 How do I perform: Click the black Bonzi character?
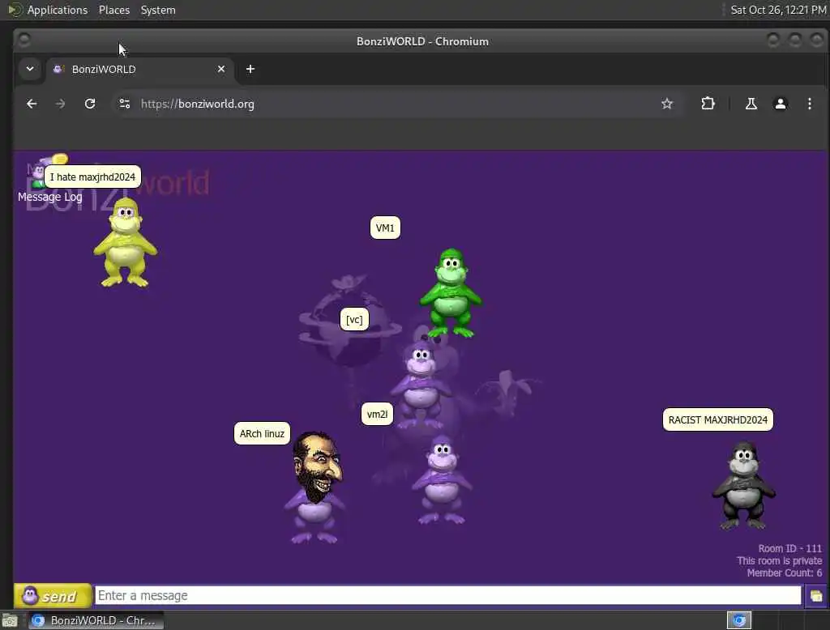pyautogui.click(x=744, y=485)
